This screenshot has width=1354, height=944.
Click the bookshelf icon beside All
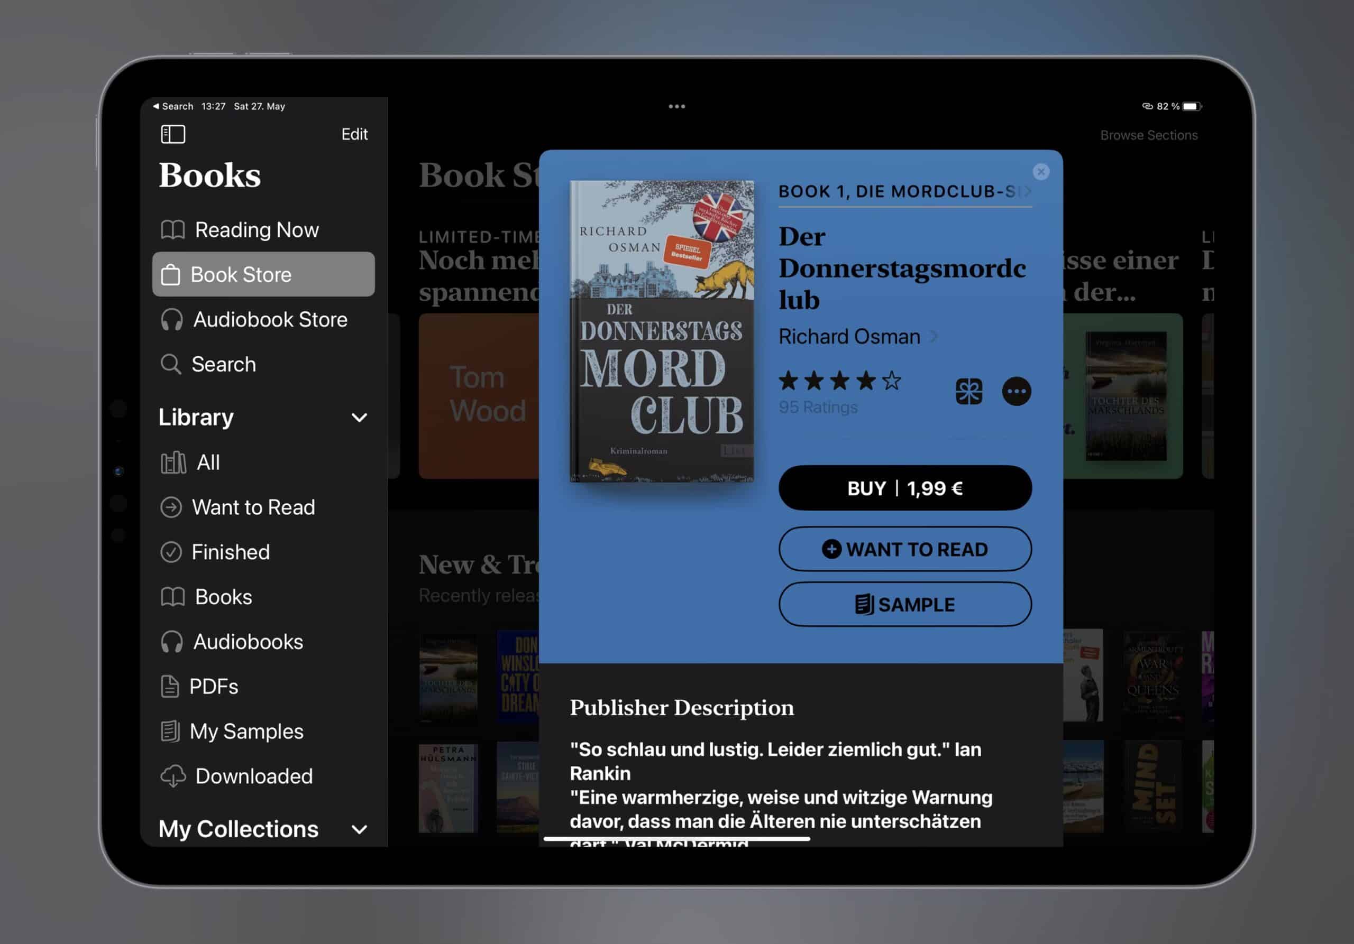[173, 462]
